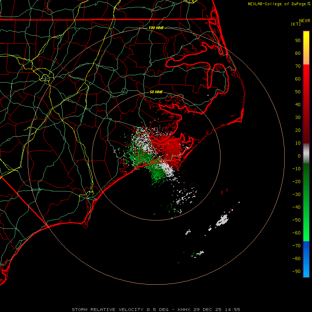312x312 pixels.
Task: Pick the blue segment at color bar bottom
Action: click(306, 259)
